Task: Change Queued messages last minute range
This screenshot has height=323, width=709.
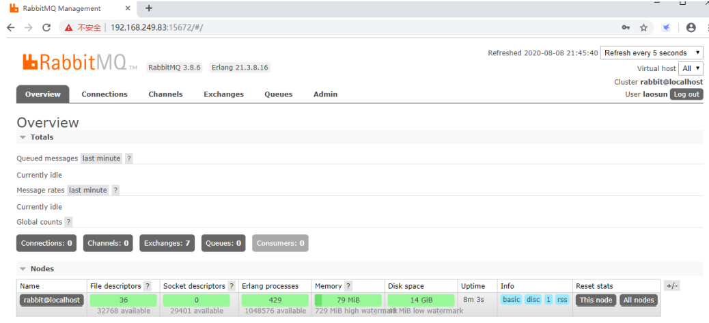Action: pyautogui.click(x=101, y=158)
